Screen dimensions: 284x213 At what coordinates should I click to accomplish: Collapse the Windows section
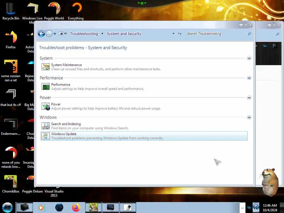coord(249,117)
